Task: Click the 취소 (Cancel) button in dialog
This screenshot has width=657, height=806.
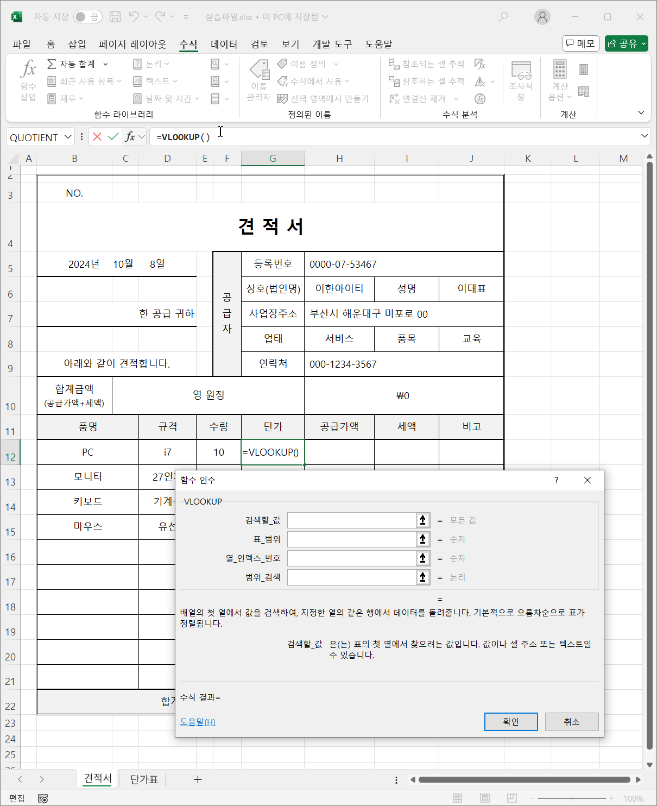Action: 572,722
